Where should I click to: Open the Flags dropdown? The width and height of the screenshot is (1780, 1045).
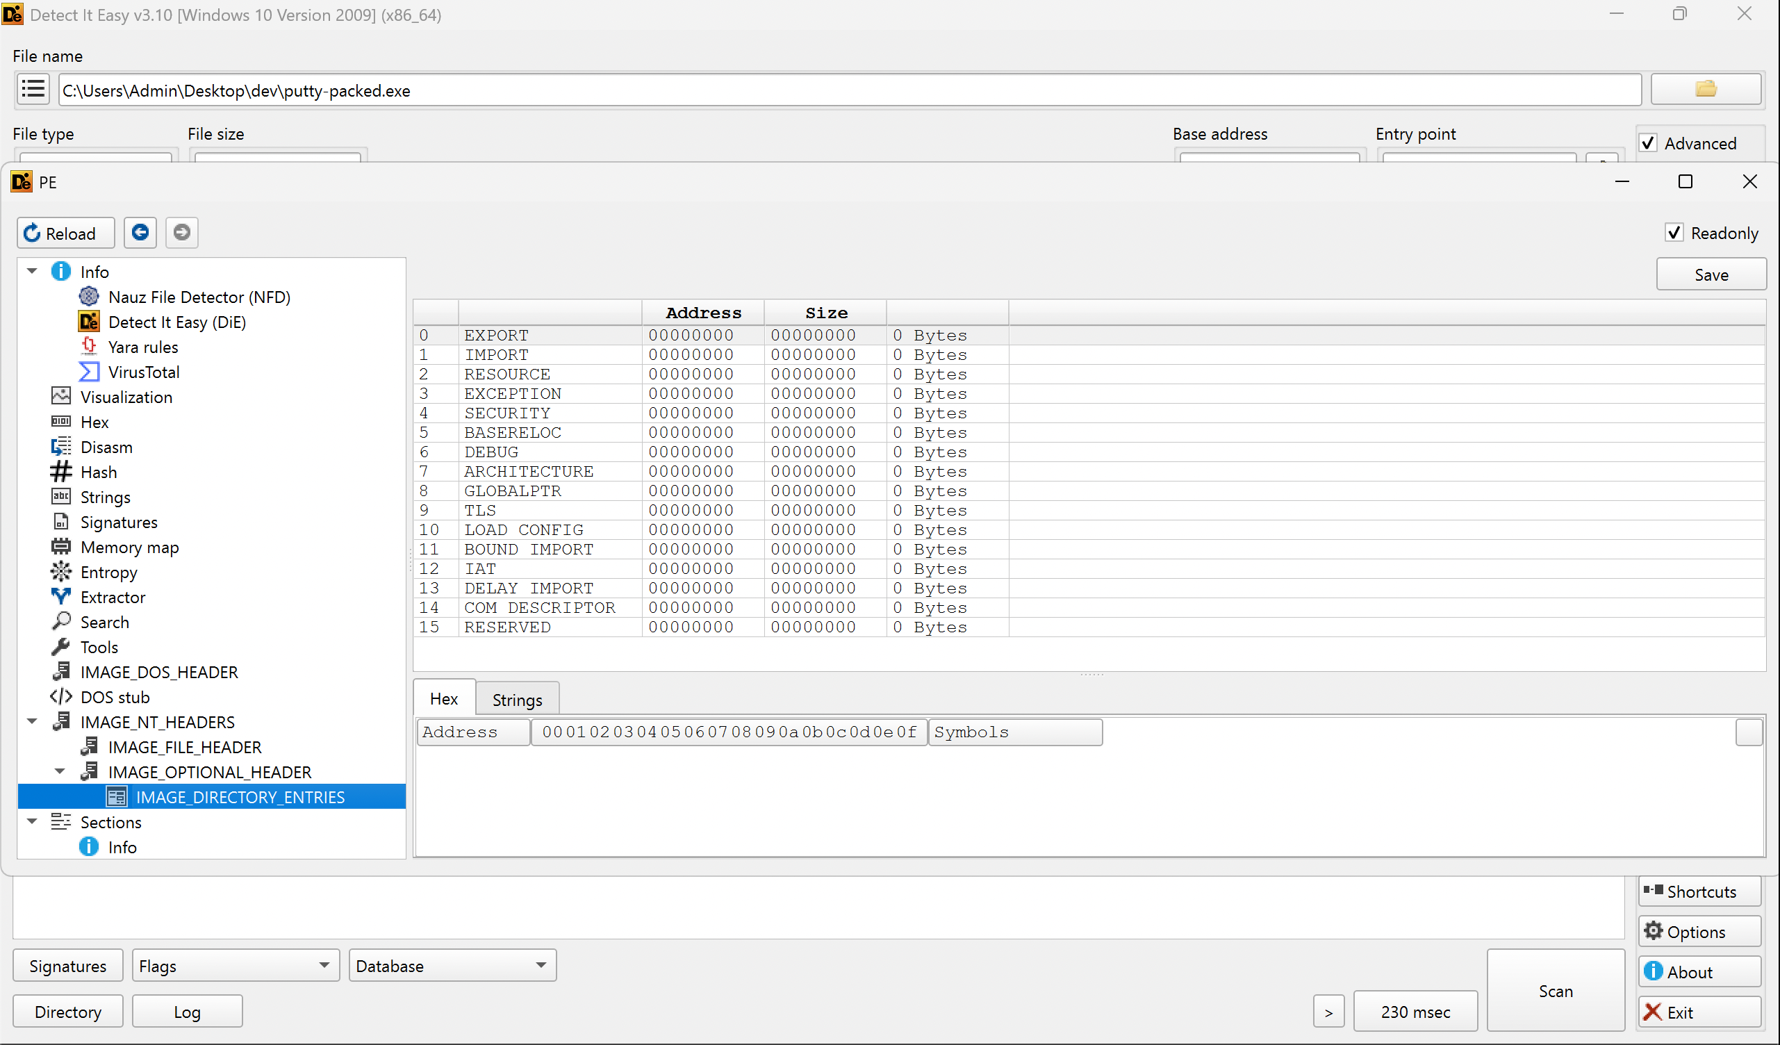pyautogui.click(x=236, y=966)
